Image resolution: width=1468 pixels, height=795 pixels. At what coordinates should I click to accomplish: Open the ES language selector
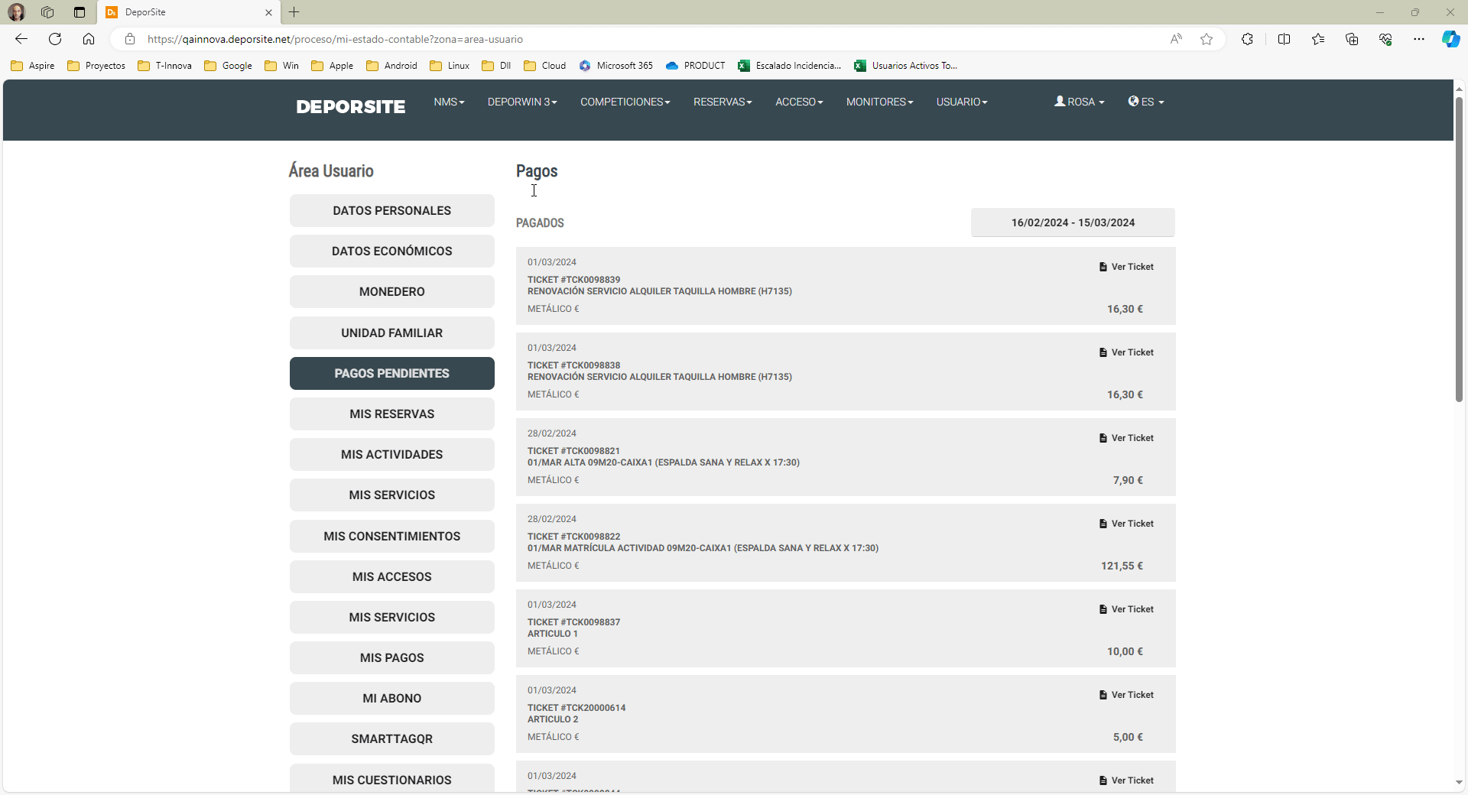(x=1145, y=102)
